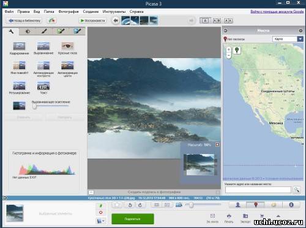Toggle the places map pin panel
This screenshot has height=228, width=306.
[256, 205]
